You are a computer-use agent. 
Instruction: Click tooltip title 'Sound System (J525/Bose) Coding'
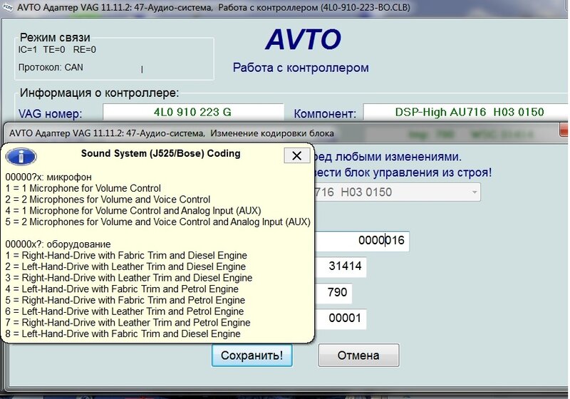coord(161,153)
